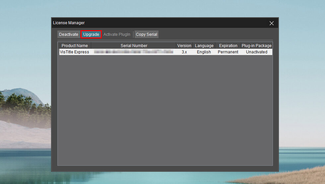Click the Upgrade button
325x184 pixels.
coord(91,34)
